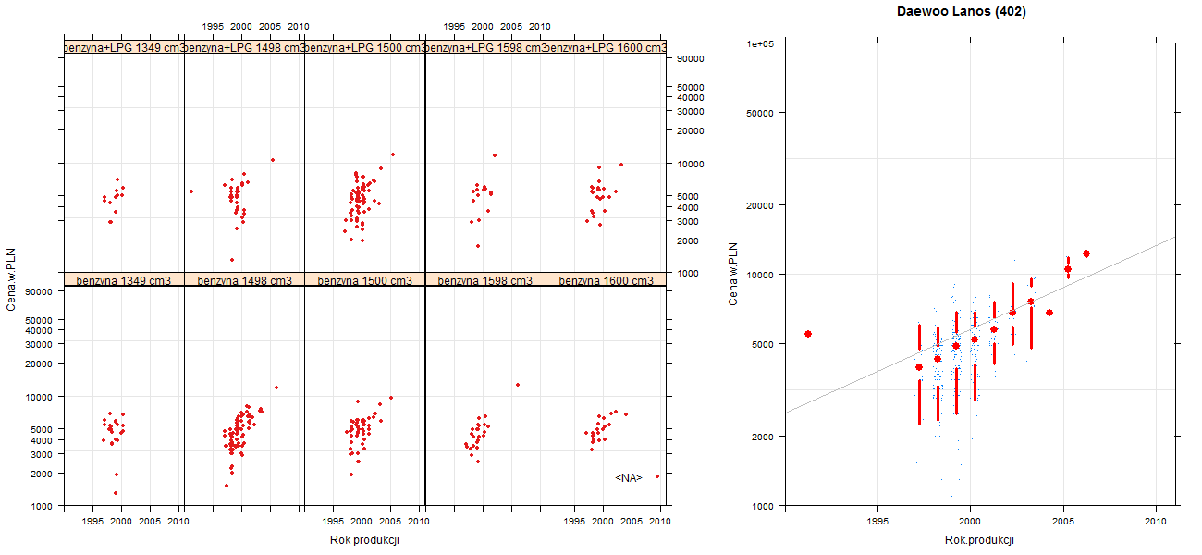Click the "1995" x-axis tick on the Daewoo Lanos plot
1202x555 pixels.
tap(877, 521)
